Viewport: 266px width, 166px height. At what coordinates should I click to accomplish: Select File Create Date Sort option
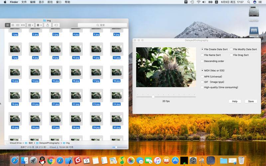(x=214, y=49)
